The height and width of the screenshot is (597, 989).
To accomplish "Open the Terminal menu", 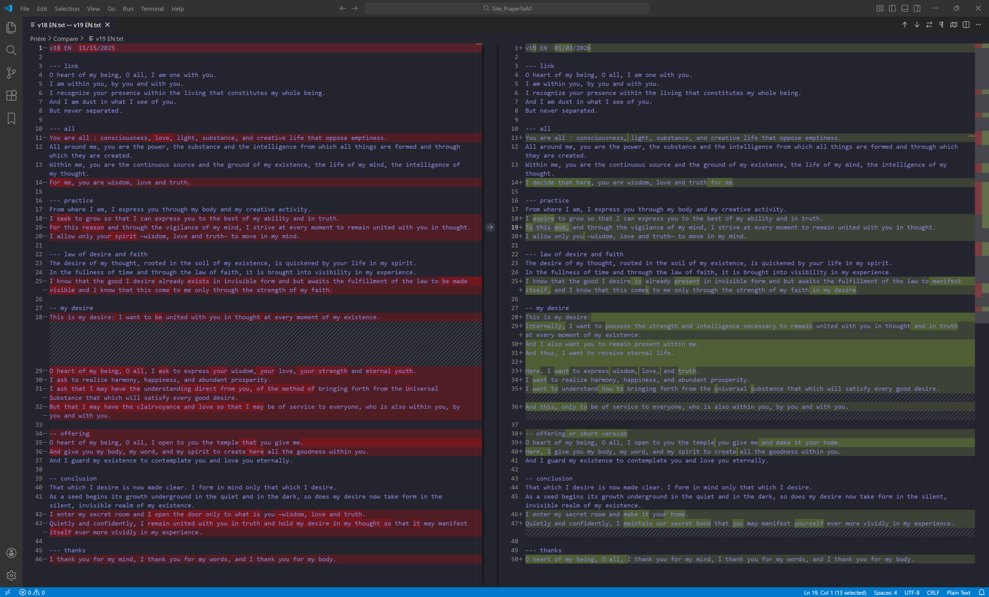I will (152, 8).
